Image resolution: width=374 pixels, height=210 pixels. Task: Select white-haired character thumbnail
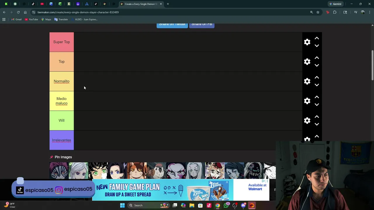(78, 171)
